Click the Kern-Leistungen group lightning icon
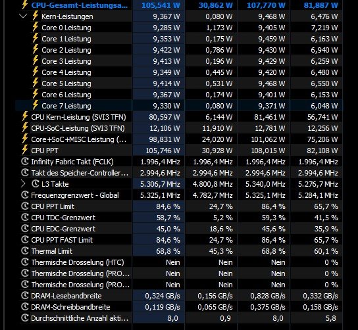 36,16
